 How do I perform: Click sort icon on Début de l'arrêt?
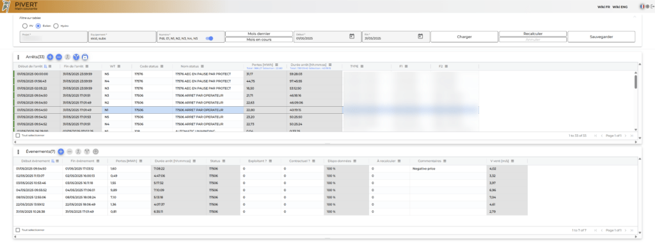[45, 66]
